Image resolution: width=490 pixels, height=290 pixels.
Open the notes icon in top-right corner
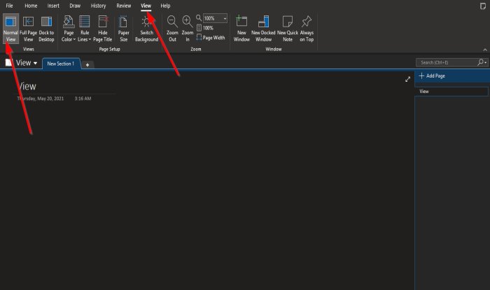pos(483,6)
